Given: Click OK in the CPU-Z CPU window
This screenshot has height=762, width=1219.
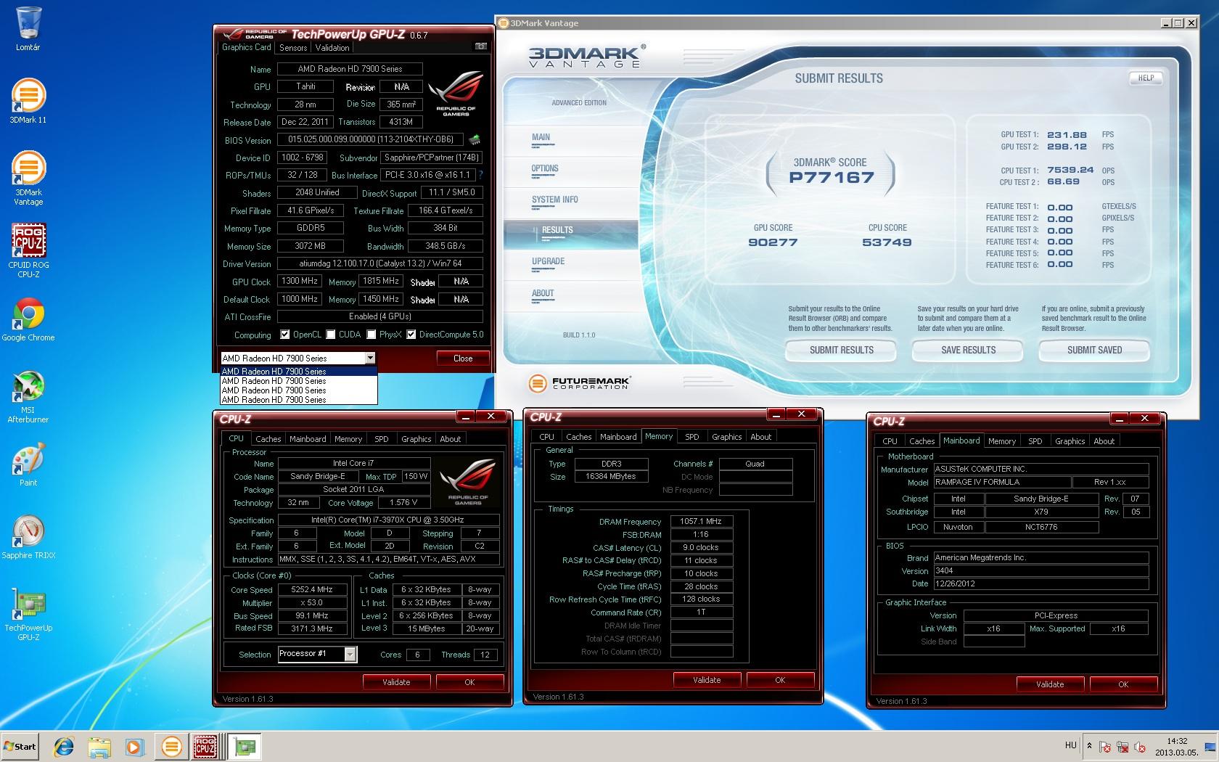Looking at the screenshot, I should coord(469,682).
